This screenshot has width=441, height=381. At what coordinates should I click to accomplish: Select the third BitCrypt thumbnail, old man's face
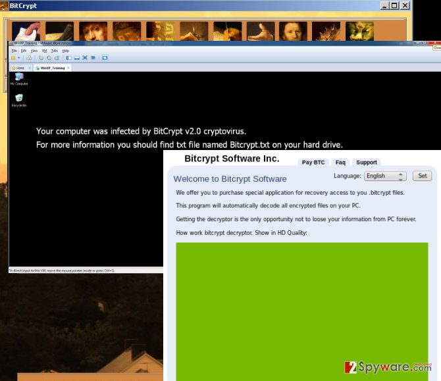(x=93, y=31)
